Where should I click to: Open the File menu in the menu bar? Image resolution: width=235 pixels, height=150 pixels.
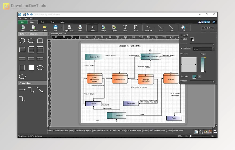(x=20, y=18)
